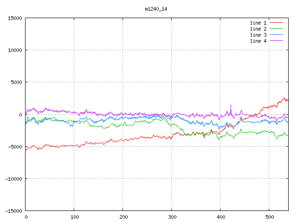Image resolution: width=297 pixels, height=223 pixels.
Task: Click the red line's peak at the right end
Action: click(284, 98)
